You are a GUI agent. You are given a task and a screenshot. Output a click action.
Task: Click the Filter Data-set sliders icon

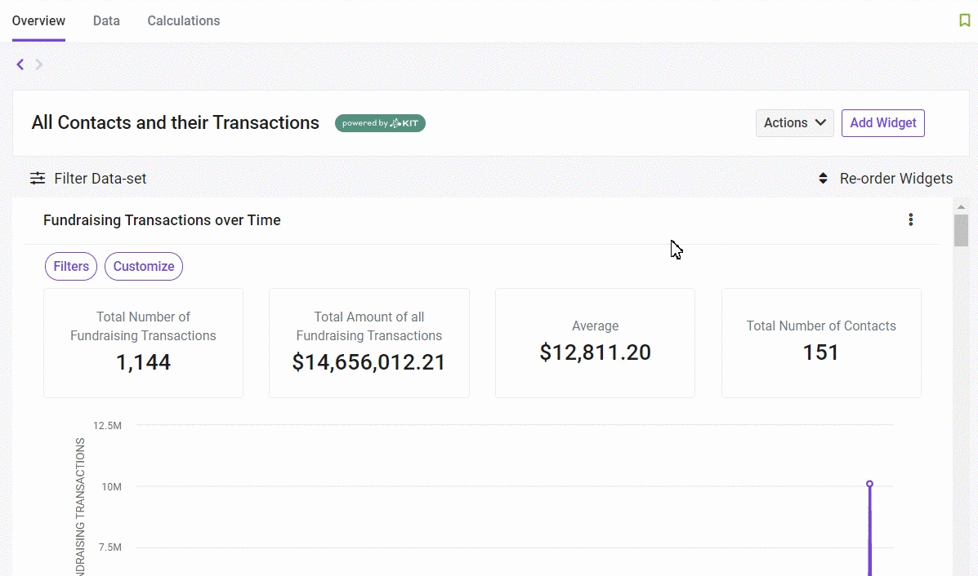point(38,178)
